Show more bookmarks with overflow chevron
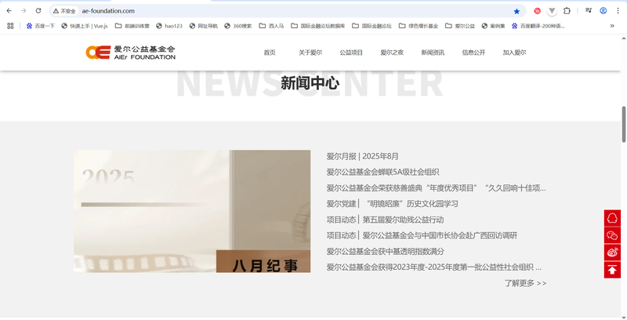 click(612, 26)
